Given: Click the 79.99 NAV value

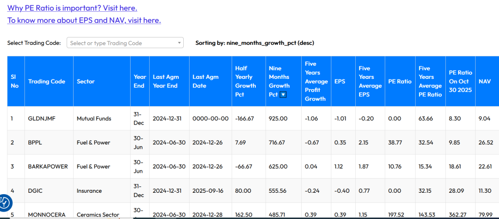Looking at the screenshot, I should [486, 215].
